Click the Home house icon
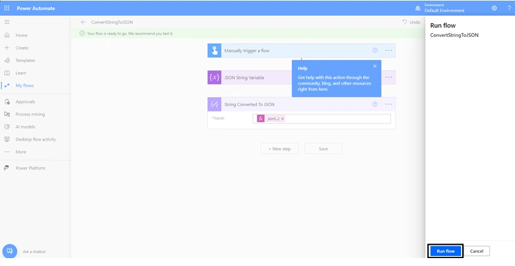This screenshot has width=515, height=266. (7, 35)
